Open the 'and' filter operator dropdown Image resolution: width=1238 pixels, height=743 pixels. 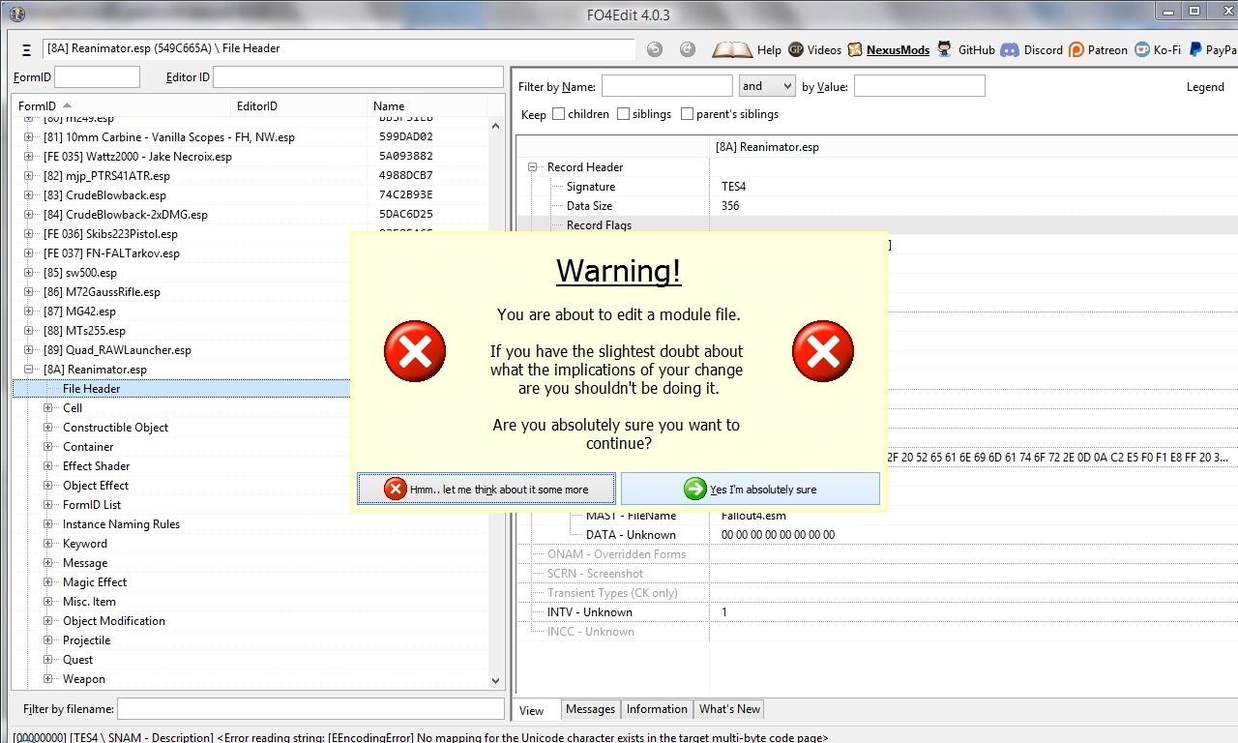pyautogui.click(x=766, y=86)
